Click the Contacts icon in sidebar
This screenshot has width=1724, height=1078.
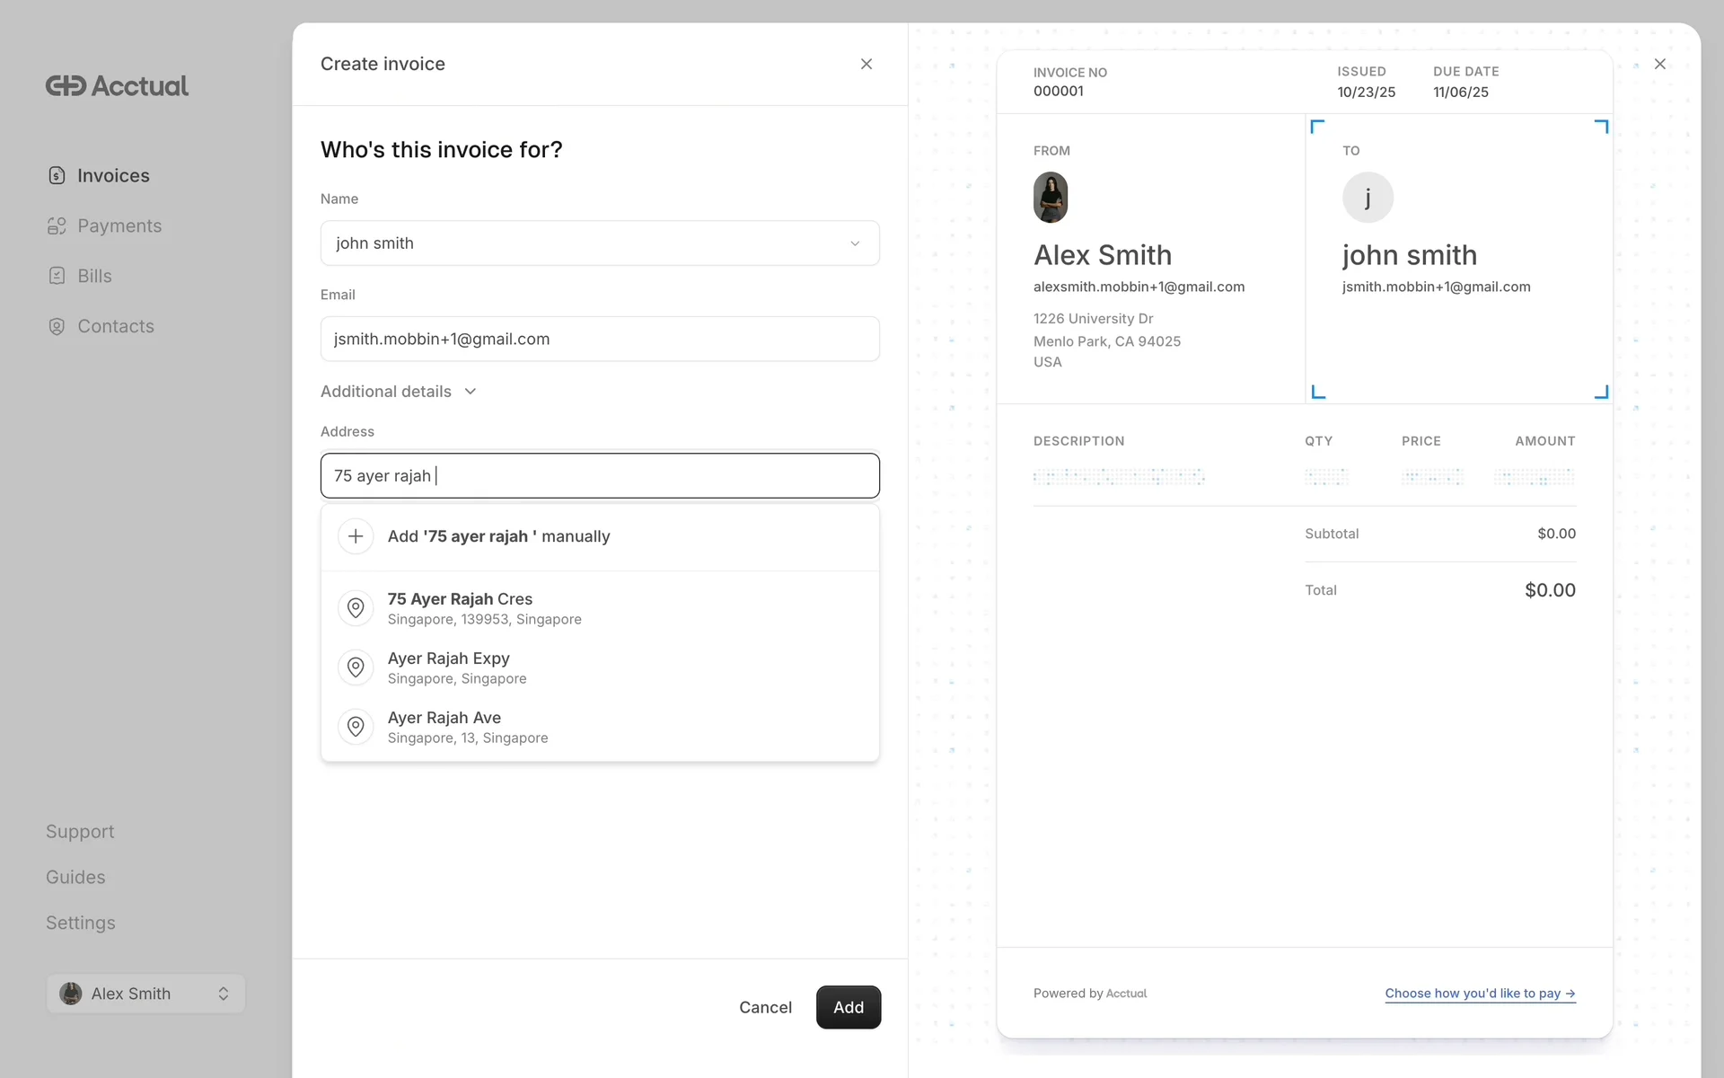(57, 326)
